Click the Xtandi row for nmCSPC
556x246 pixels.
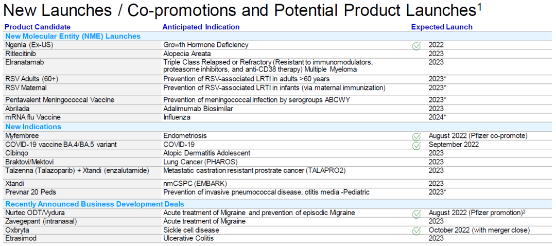point(14,183)
